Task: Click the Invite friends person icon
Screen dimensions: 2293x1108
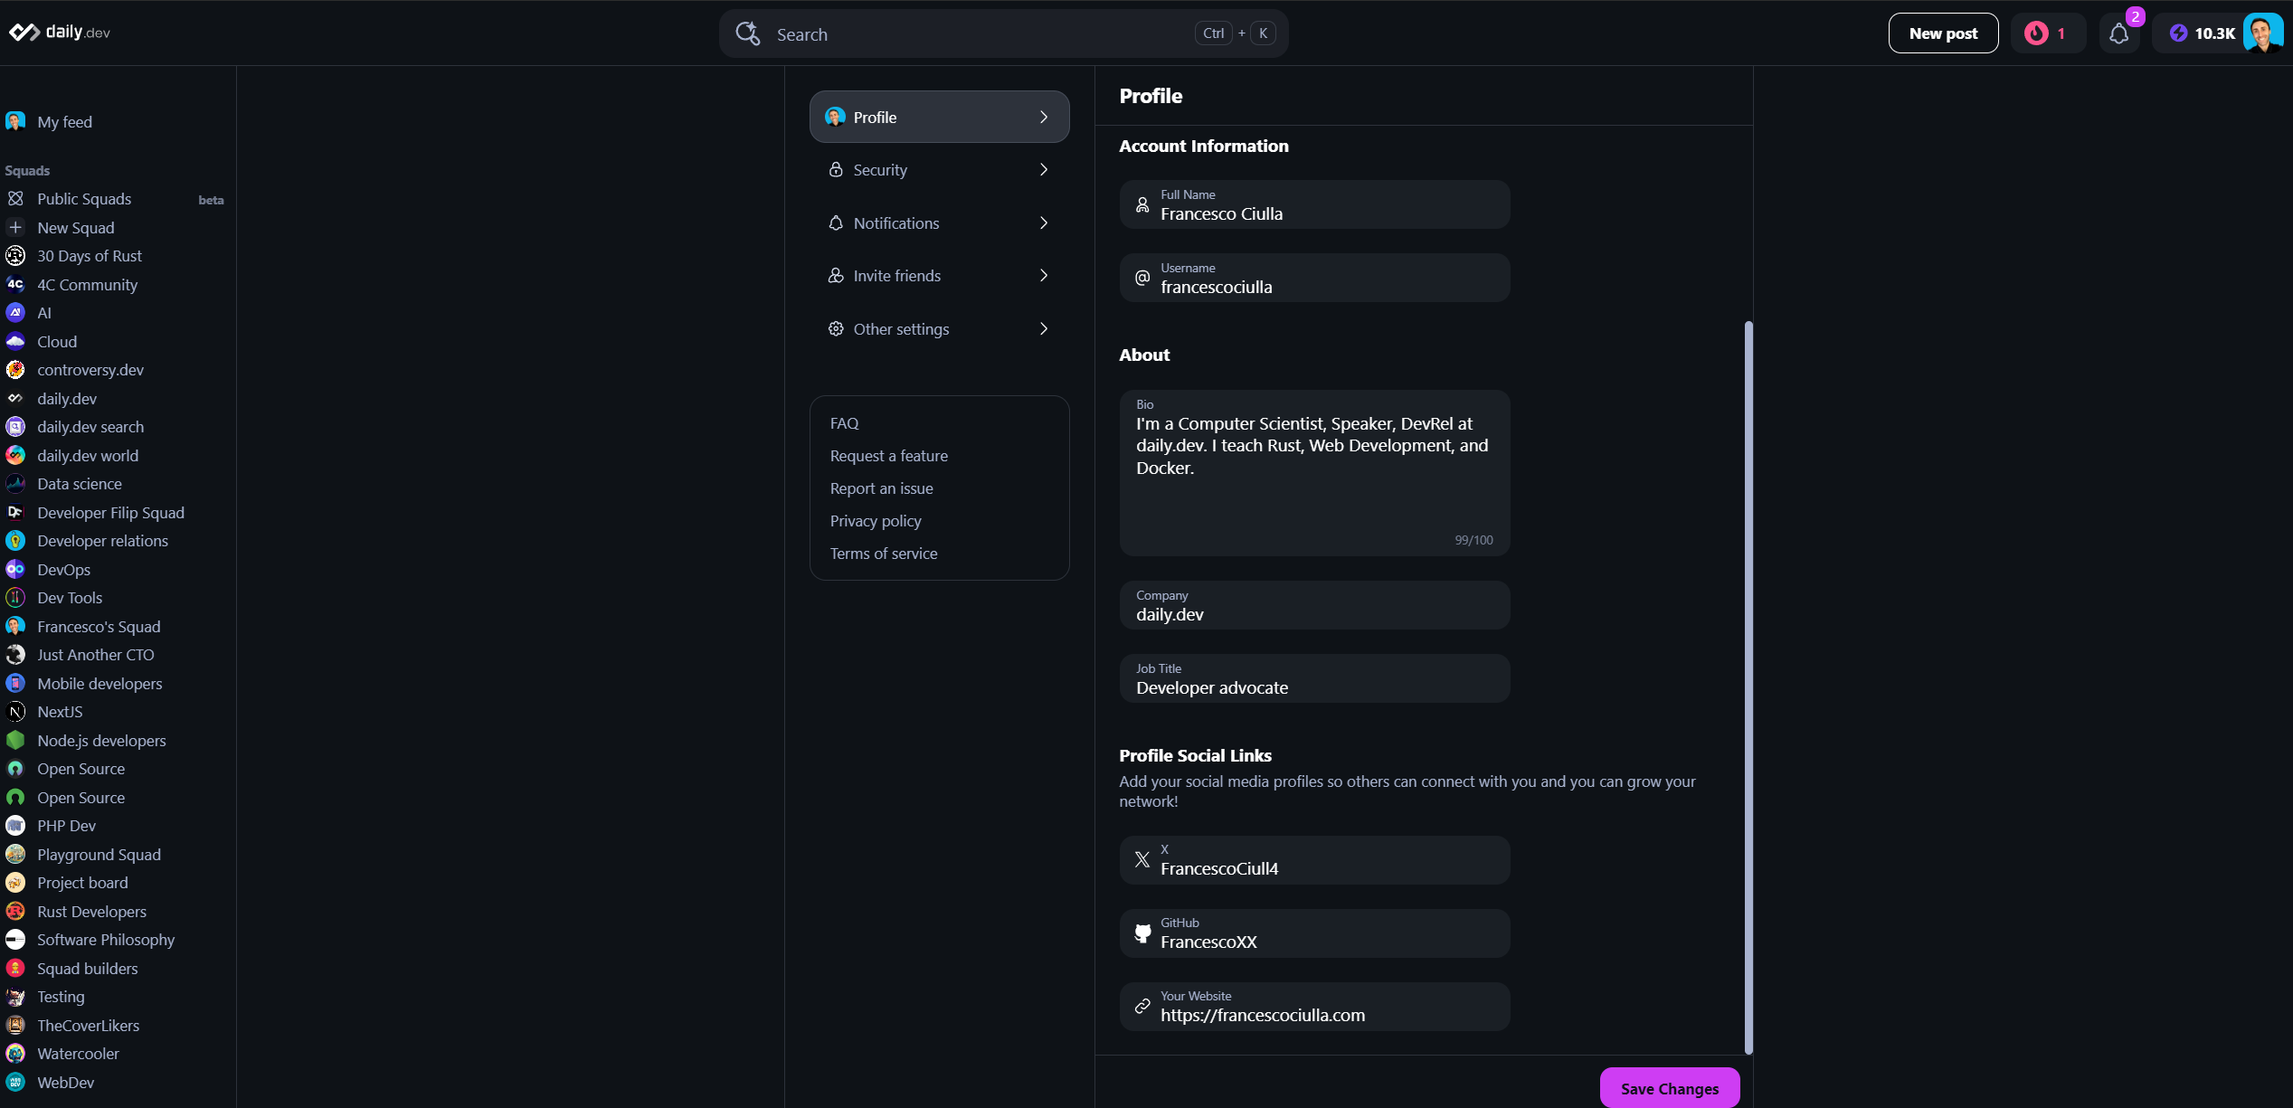Action: tap(836, 276)
